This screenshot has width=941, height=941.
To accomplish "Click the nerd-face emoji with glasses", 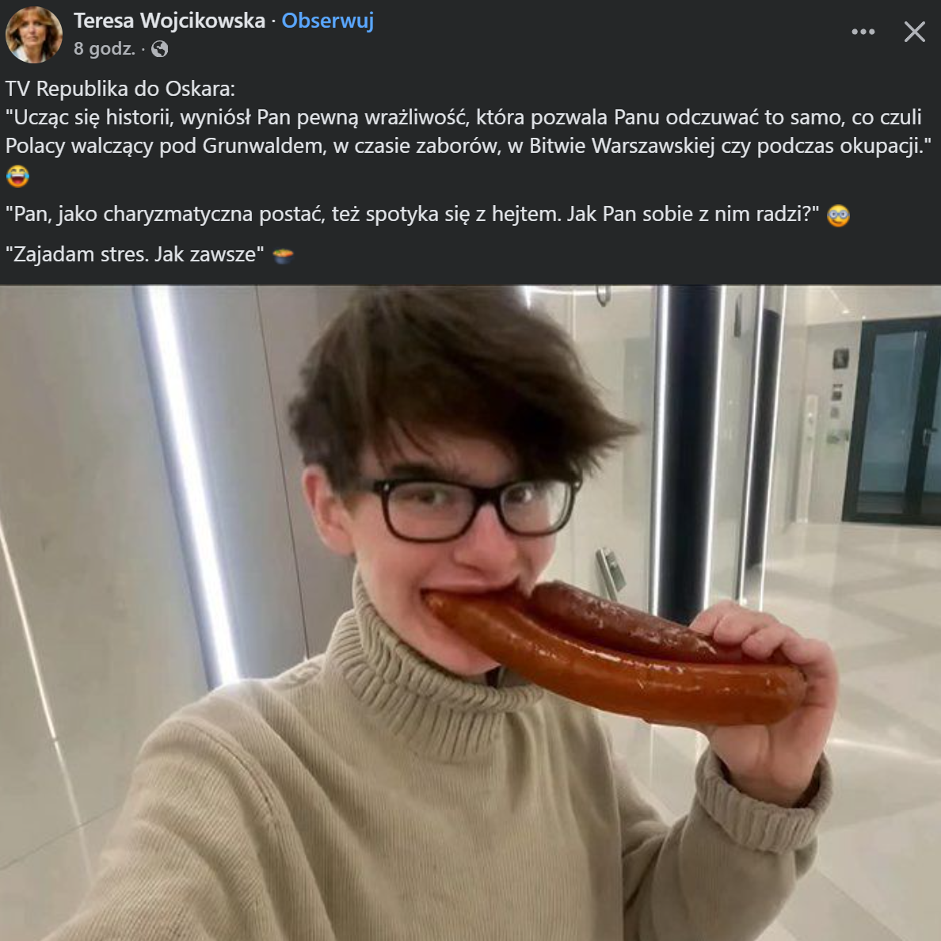I will pyautogui.click(x=838, y=215).
